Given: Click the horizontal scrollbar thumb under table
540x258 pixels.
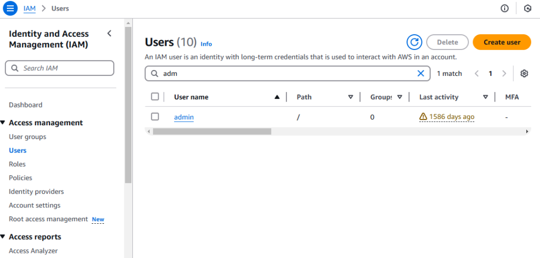Looking at the screenshot, I should [212, 132].
